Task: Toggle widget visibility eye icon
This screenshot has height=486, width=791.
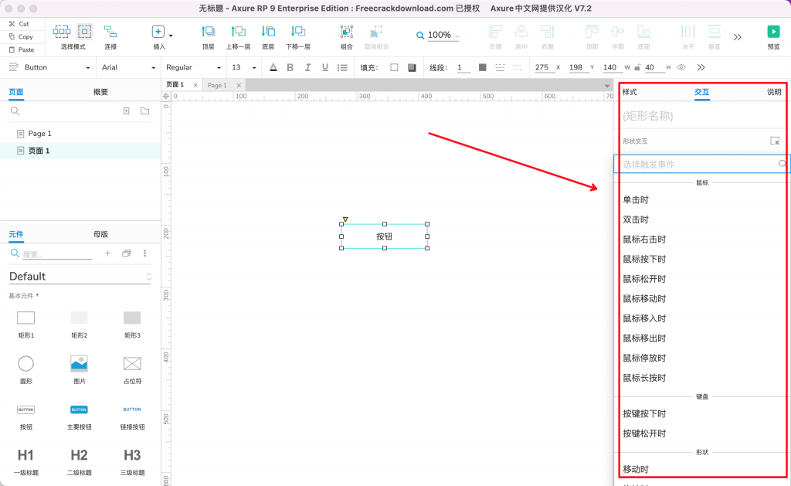Action: [681, 67]
